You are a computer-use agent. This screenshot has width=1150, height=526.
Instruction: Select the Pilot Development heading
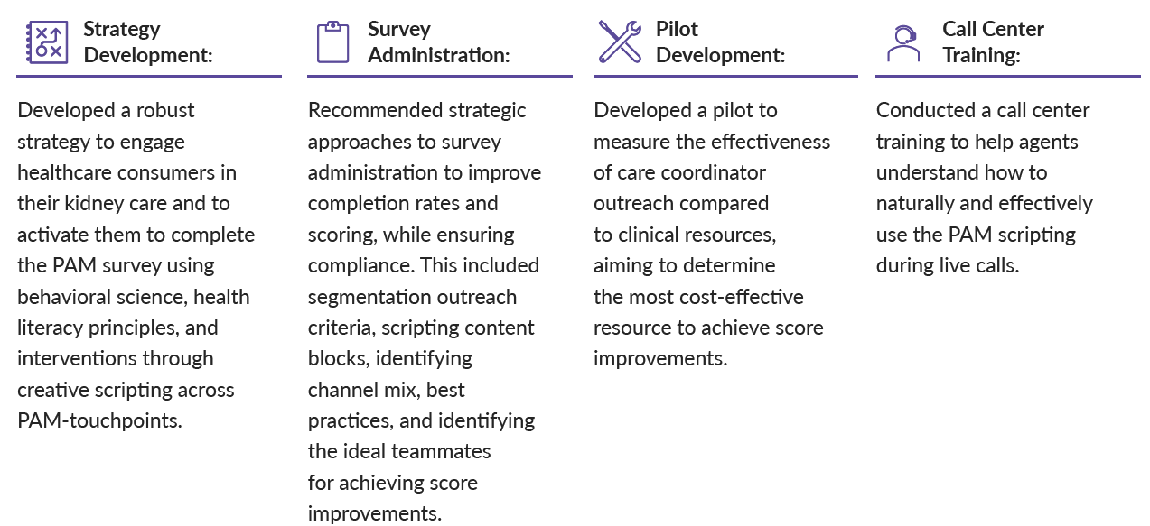[x=720, y=42]
